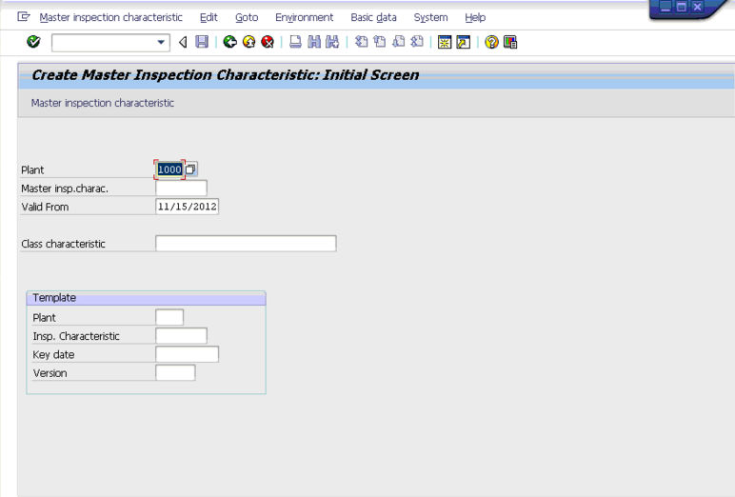735x497 pixels.
Task: Open the Edit menu
Action: 209,17
